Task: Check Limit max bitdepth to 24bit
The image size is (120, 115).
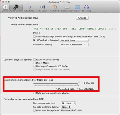Action: (x=34, y=110)
